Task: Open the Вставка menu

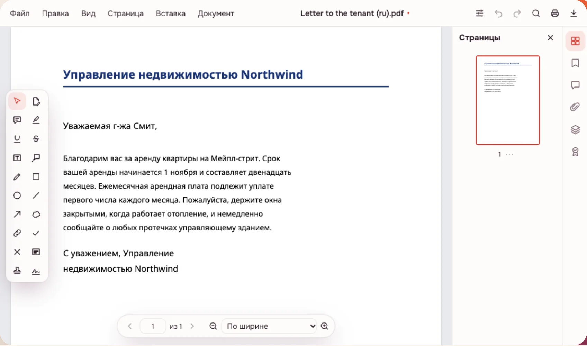Action: point(171,13)
